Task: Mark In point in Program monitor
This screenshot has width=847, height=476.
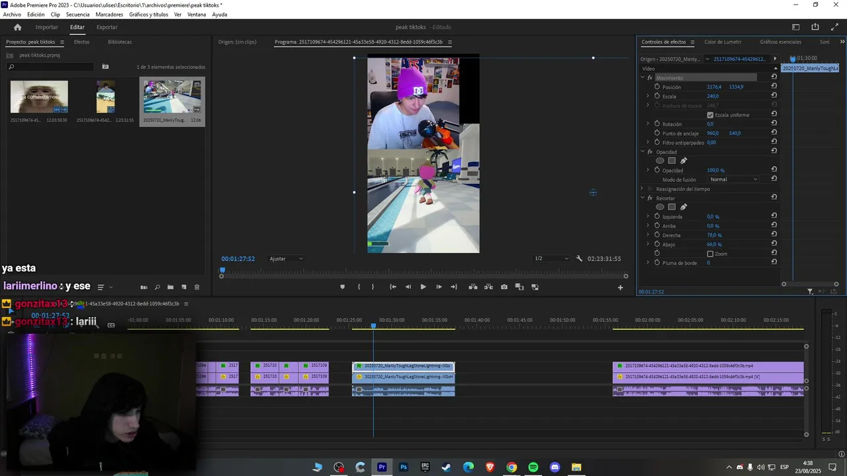Action: [x=359, y=287]
